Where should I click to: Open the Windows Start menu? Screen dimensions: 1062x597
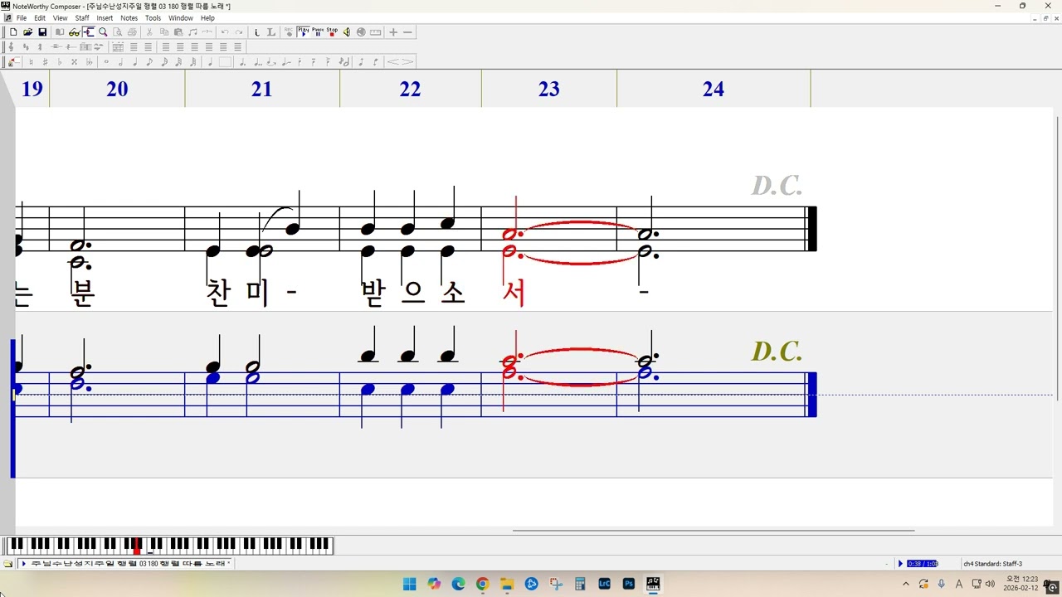click(x=409, y=584)
